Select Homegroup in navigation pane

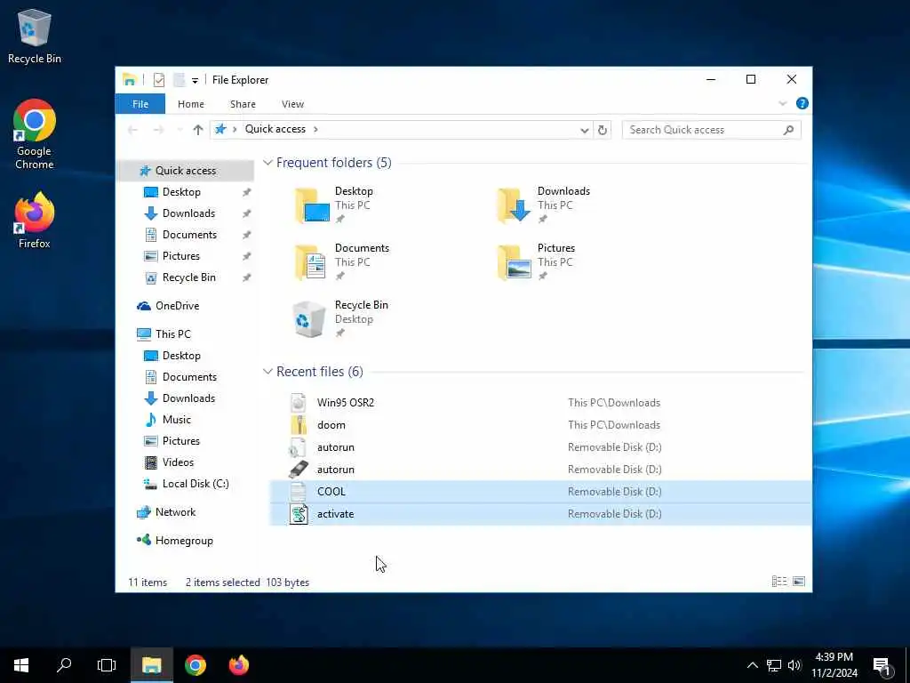point(183,541)
